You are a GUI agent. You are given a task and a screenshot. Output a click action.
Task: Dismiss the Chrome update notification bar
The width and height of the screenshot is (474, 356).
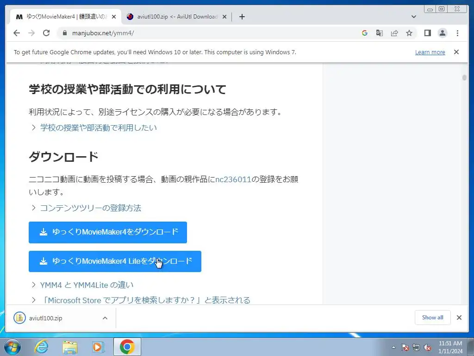point(456,52)
